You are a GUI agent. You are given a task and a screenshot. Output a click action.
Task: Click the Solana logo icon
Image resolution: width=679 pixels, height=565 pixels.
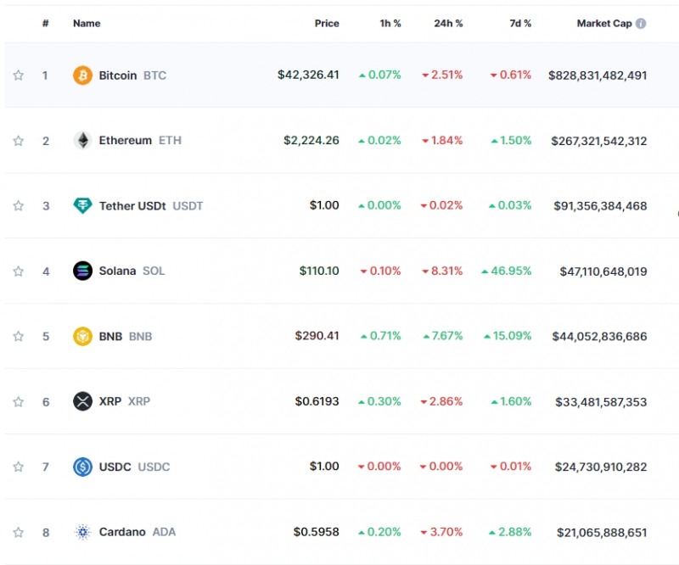82,271
